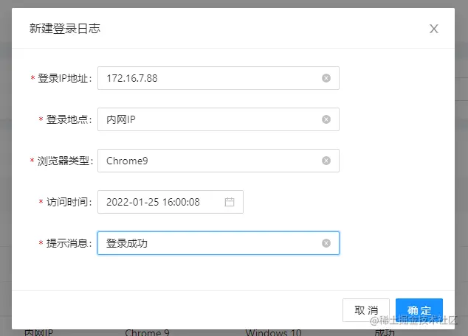Viewport: 468px width, 336px height.
Task: Clear the 提示消息 field
Action: (x=326, y=243)
